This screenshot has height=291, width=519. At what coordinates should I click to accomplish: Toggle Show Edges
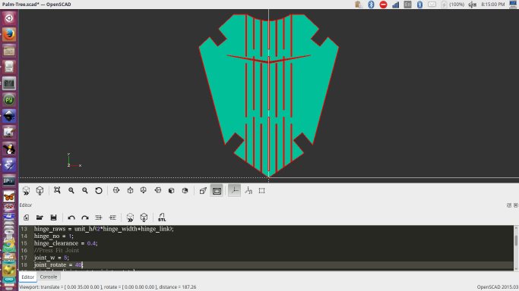pyautogui.click(x=262, y=191)
